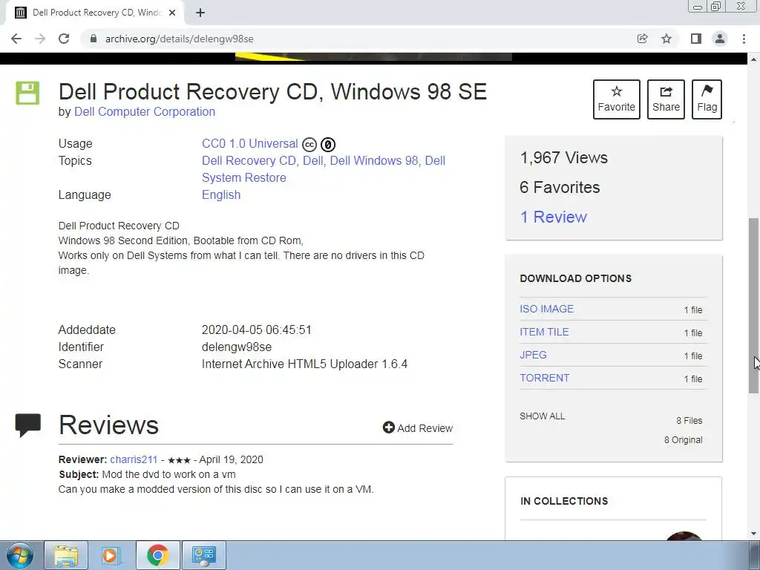This screenshot has height=570, width=760.
Task: Click the English language link
Action: point(221,195)
